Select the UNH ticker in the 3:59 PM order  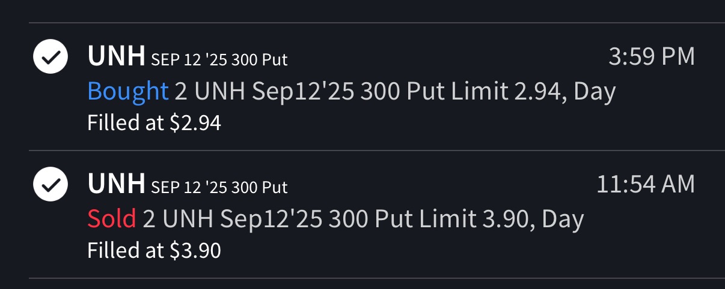pos(116,57)
